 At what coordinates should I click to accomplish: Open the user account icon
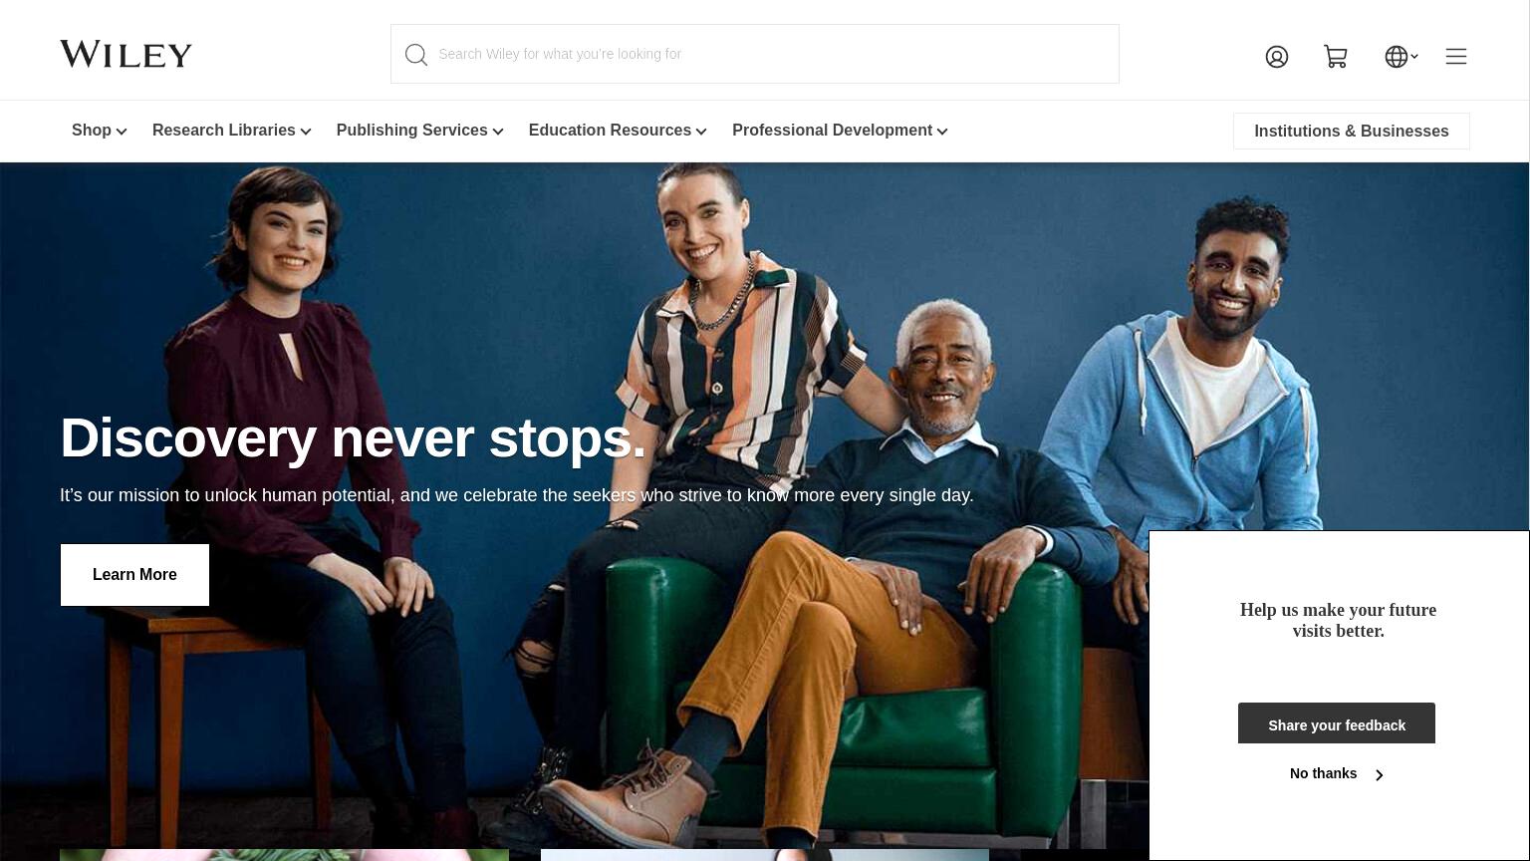(1277, 57)
